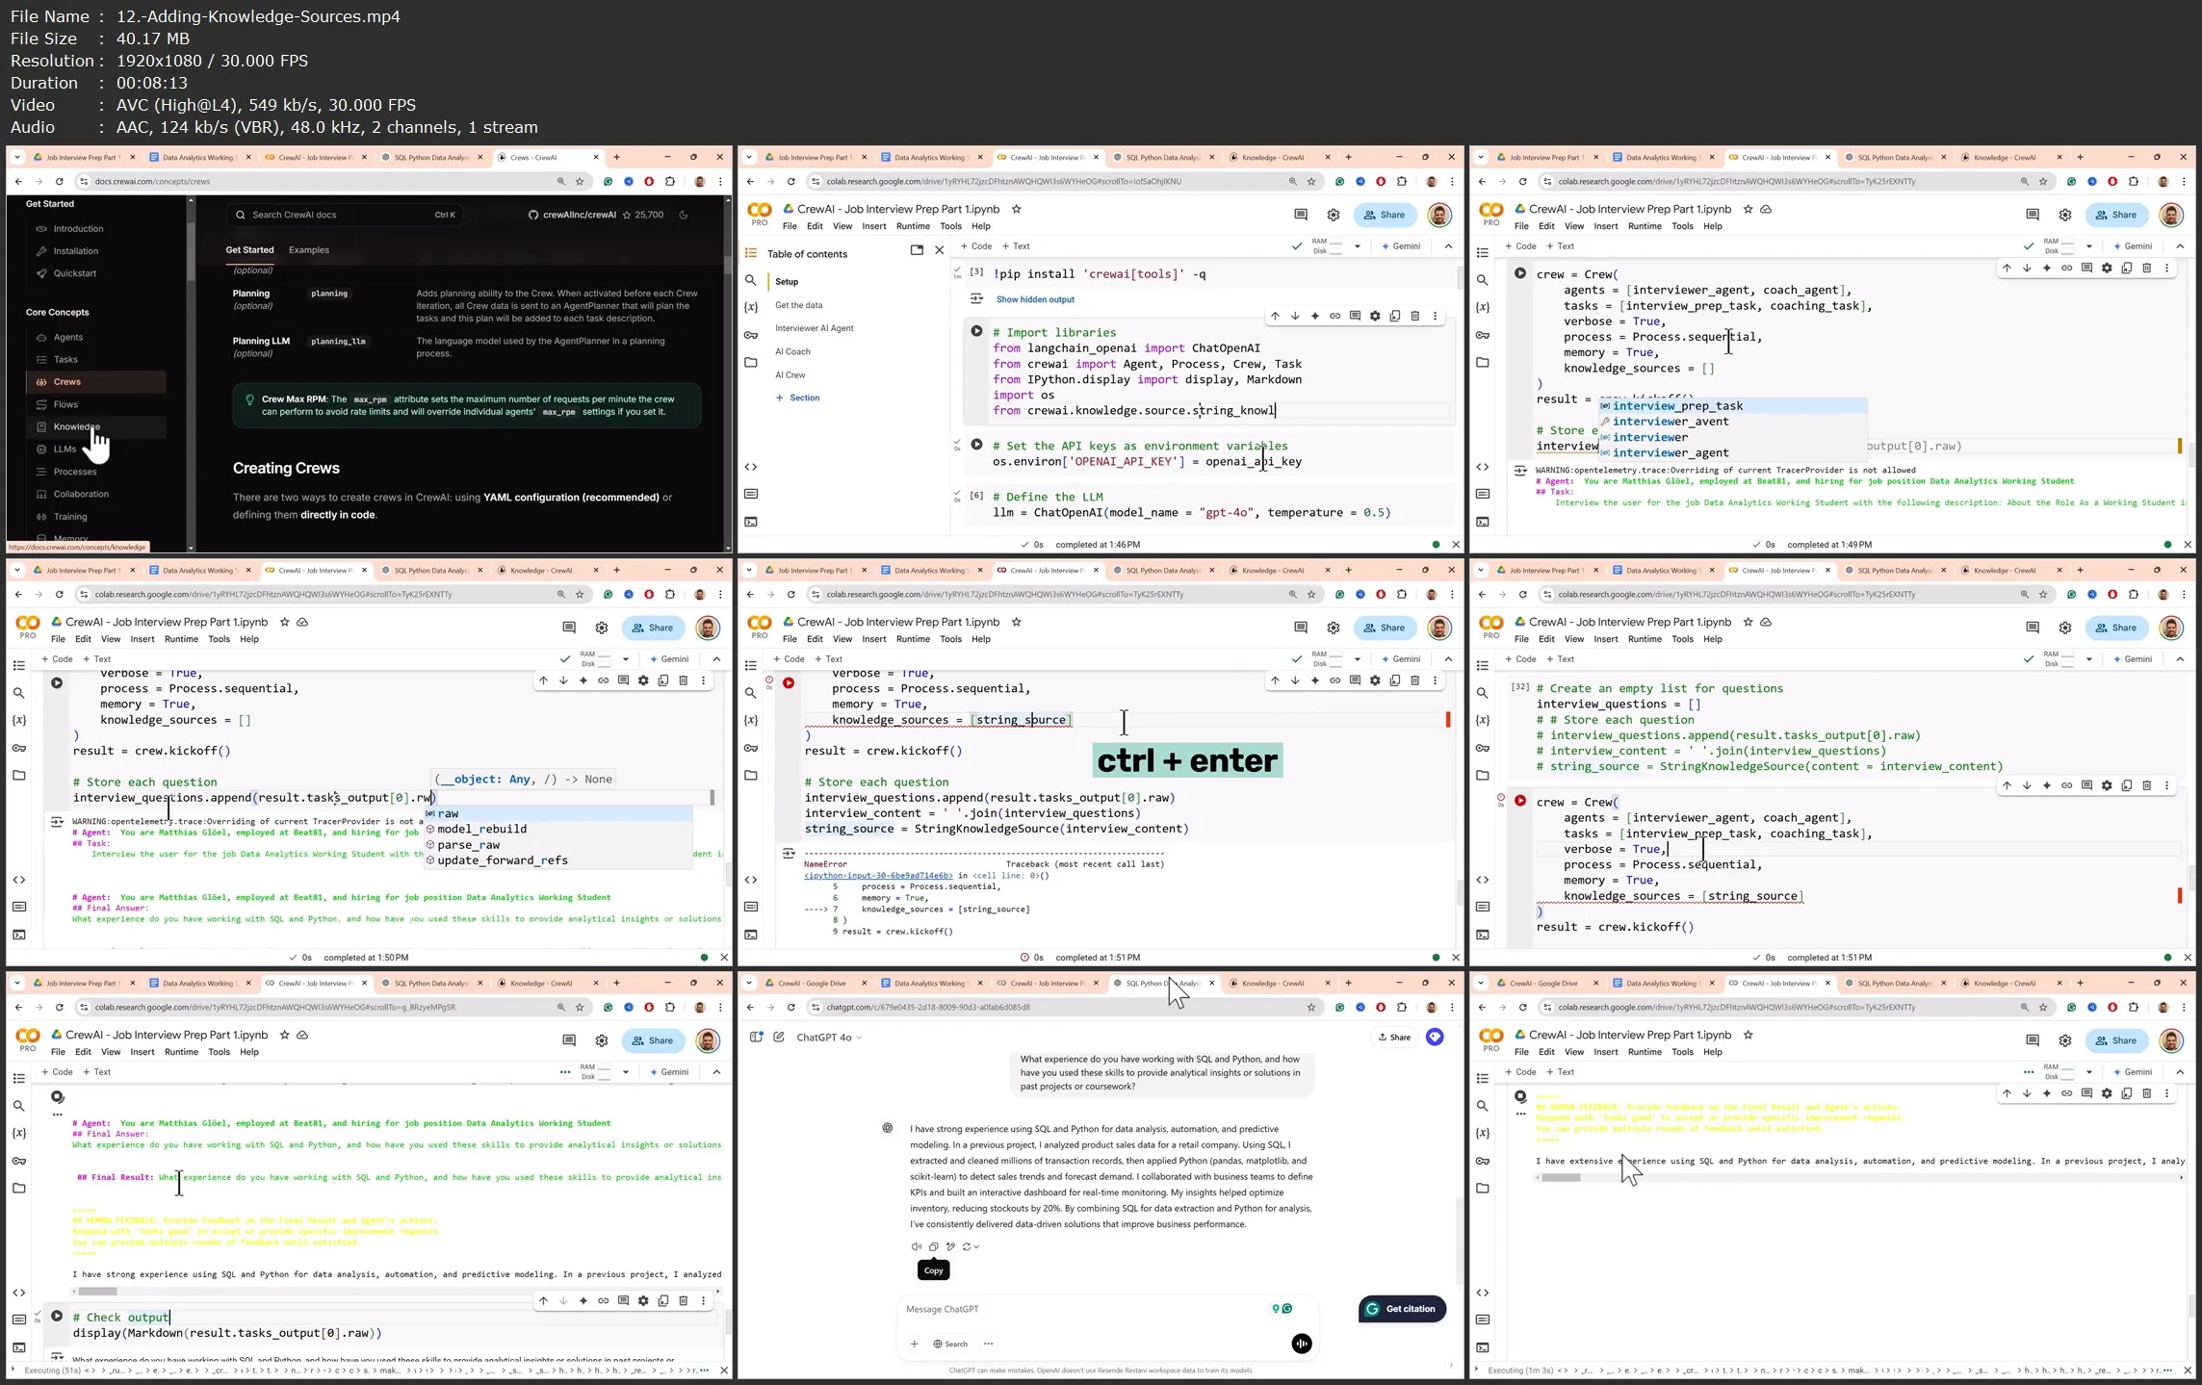Open Secrets key icon in Table of contents frame
This screenshot has width=2202, height=1385.
[x=751, y=335]
